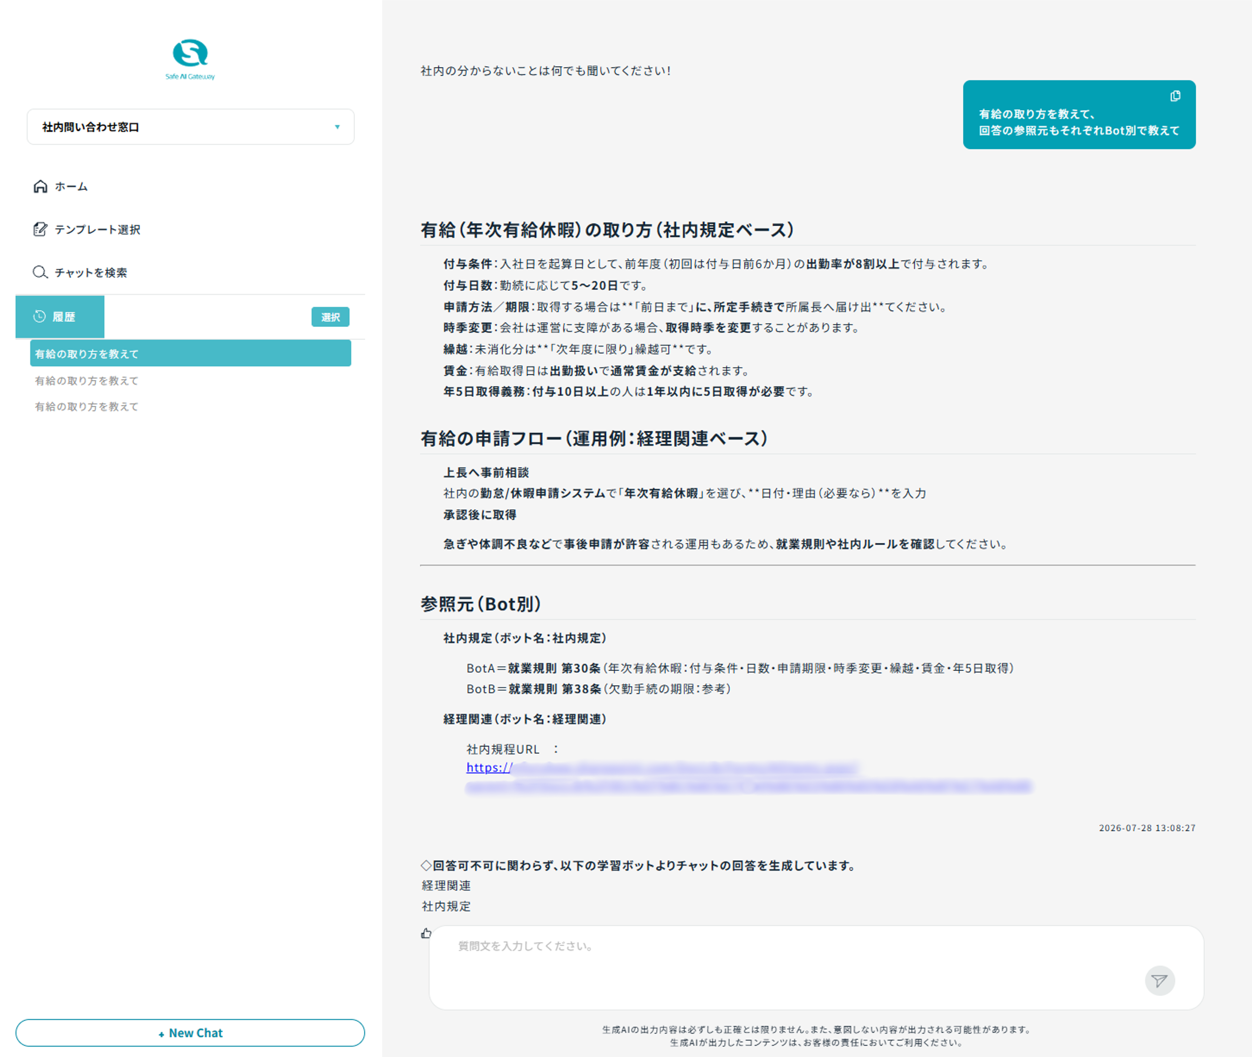Click heading 参照元（Bot別）
This screenshot has height=1057, width=1252.
[x=481, y=604]
